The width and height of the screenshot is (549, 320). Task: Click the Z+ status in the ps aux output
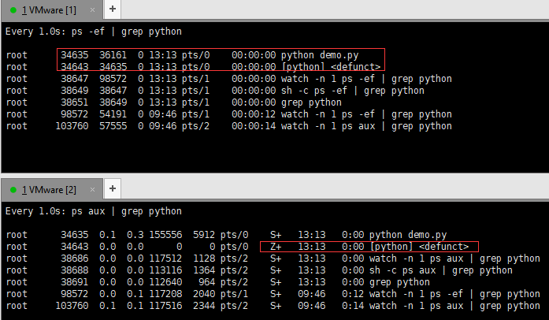point(275,247)
